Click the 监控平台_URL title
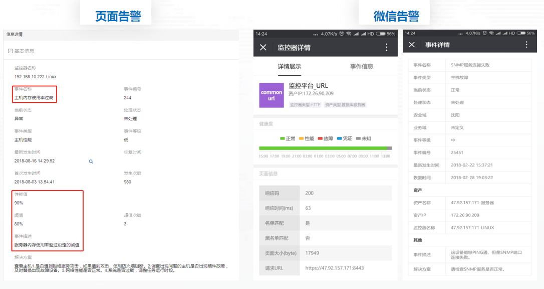The image size is (544, 289). (x=309, y=86)
